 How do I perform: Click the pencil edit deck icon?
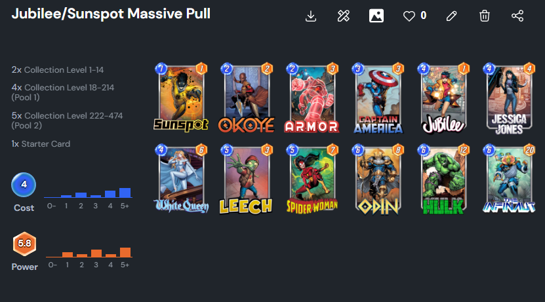point(451,16)
